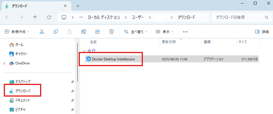This screenshot has height=114, width=273.
Task: Go to ローカル ディスク (C:) breadcrumb
Action: 104,17
